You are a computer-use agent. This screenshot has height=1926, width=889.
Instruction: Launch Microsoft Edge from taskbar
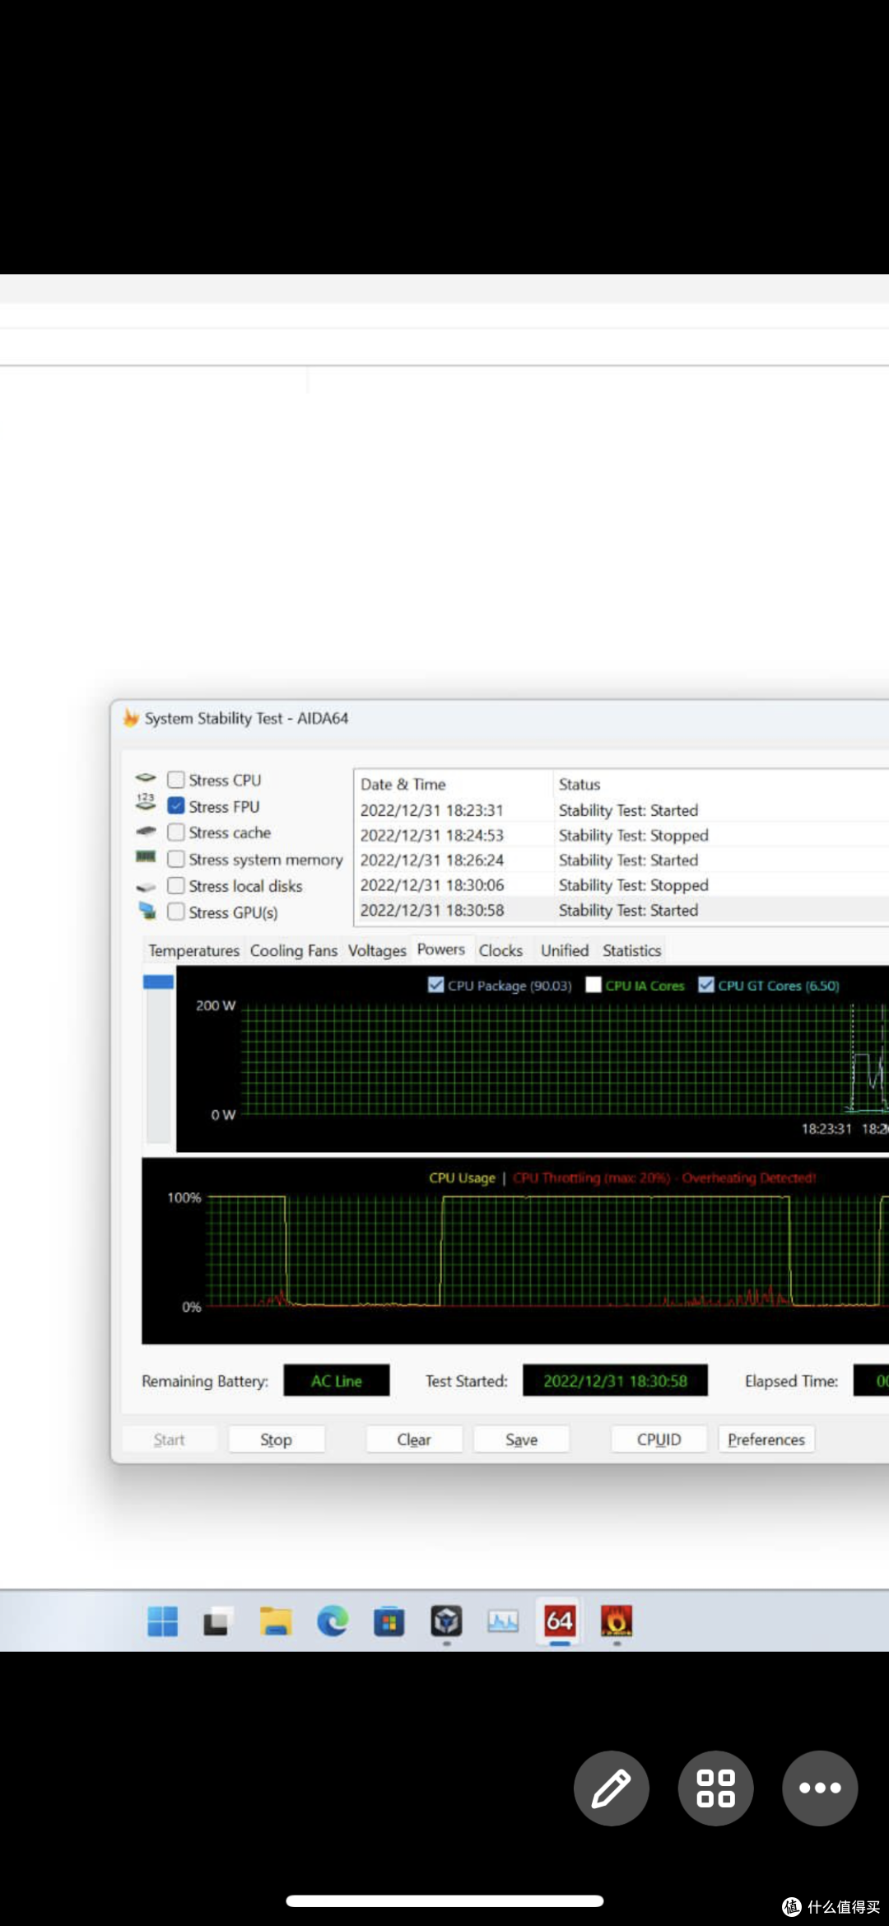333,1621
